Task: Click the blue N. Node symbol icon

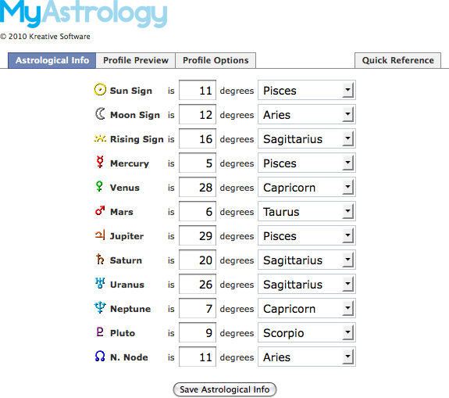Action: coord(100,356)
